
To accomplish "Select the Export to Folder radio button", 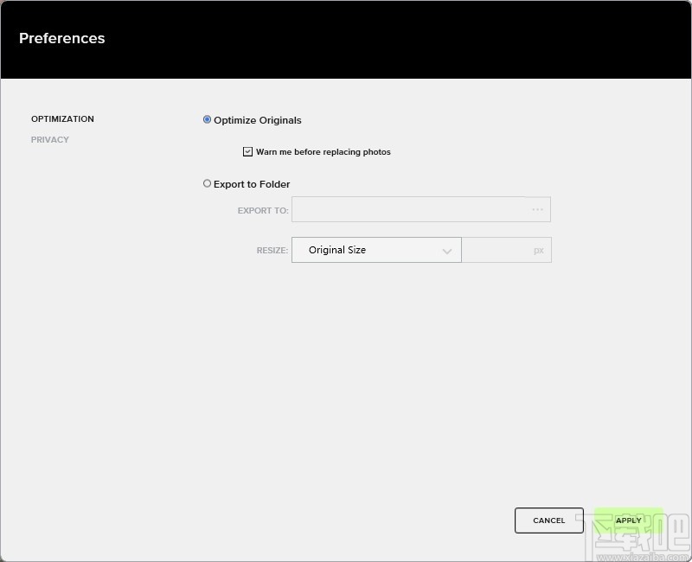I will coord(208,184).
